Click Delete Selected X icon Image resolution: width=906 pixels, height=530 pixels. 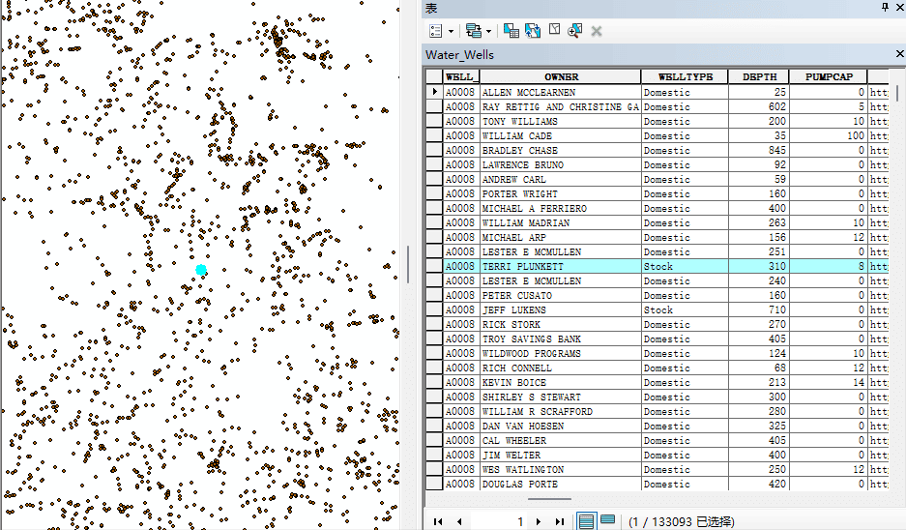coord(597,31)
